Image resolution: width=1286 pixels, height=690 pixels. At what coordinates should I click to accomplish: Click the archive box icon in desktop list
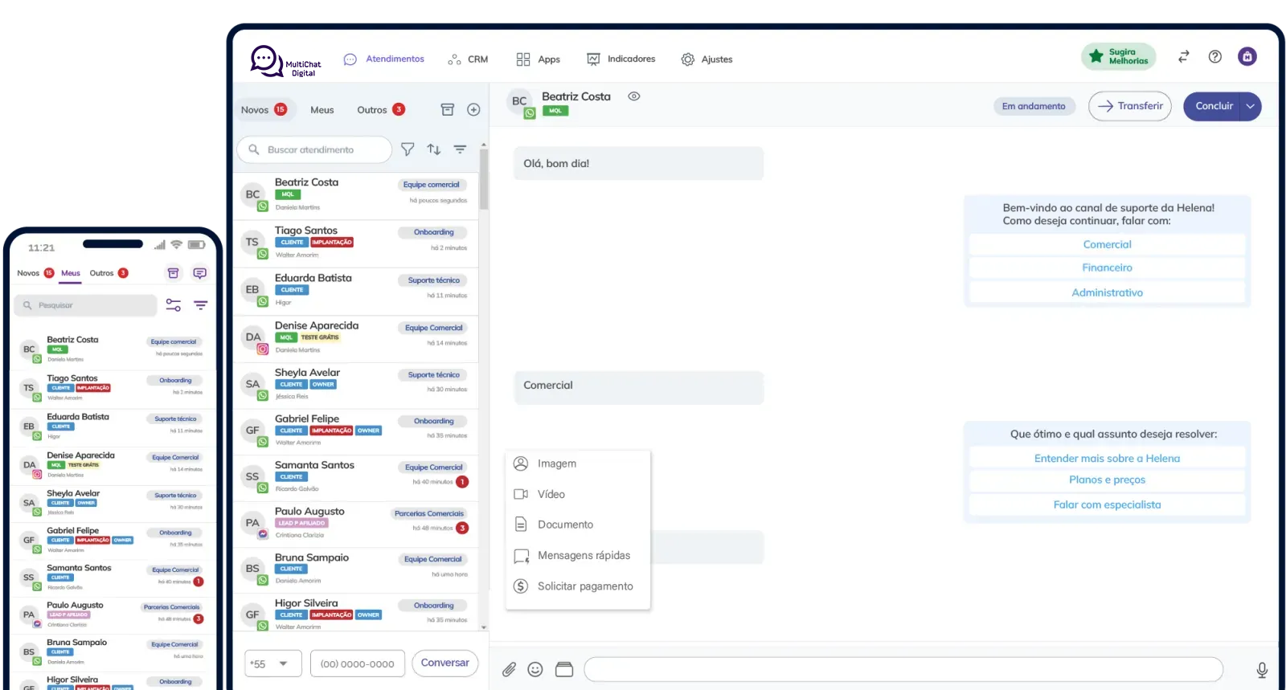(448, 110)
